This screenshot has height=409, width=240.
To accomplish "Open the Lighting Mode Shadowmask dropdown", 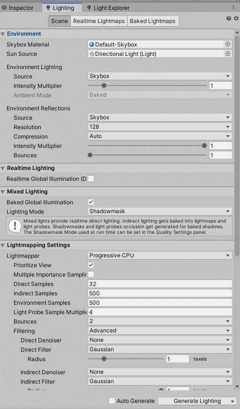I will click(160, 211).
